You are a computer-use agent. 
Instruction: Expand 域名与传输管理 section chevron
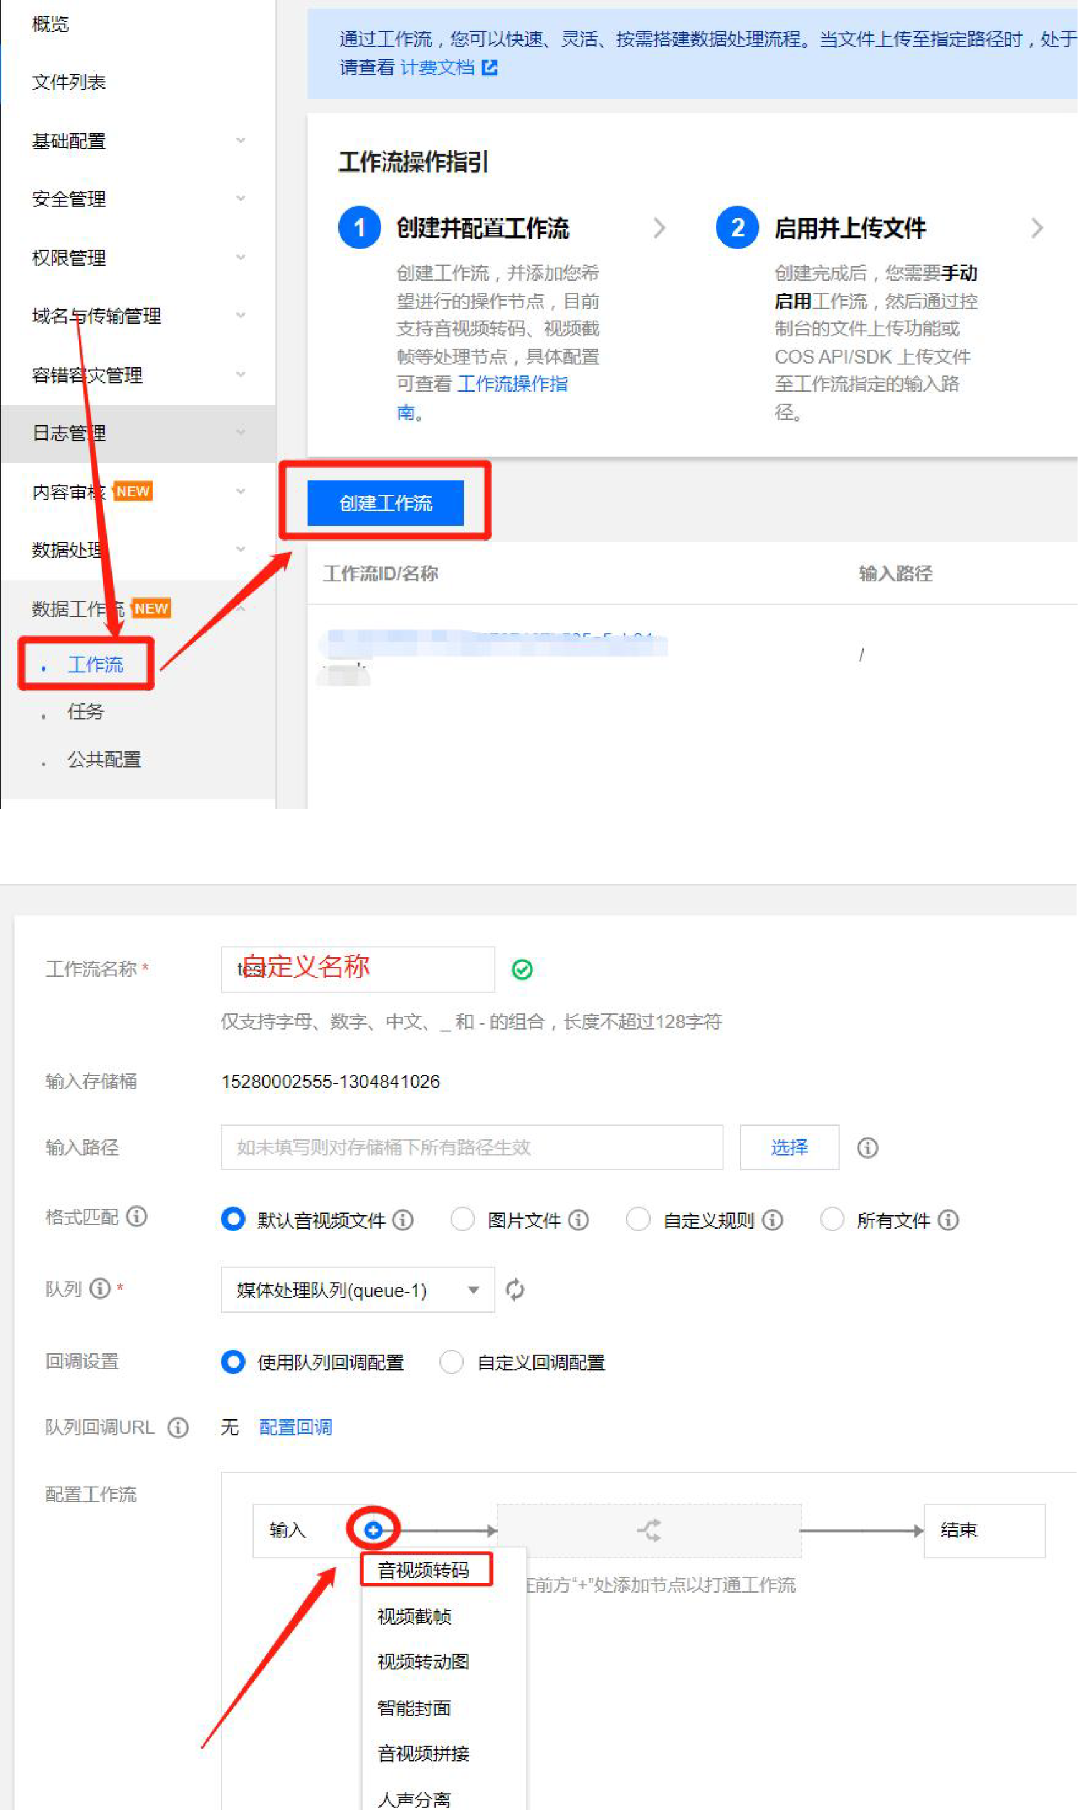click(x=241, y=315)
